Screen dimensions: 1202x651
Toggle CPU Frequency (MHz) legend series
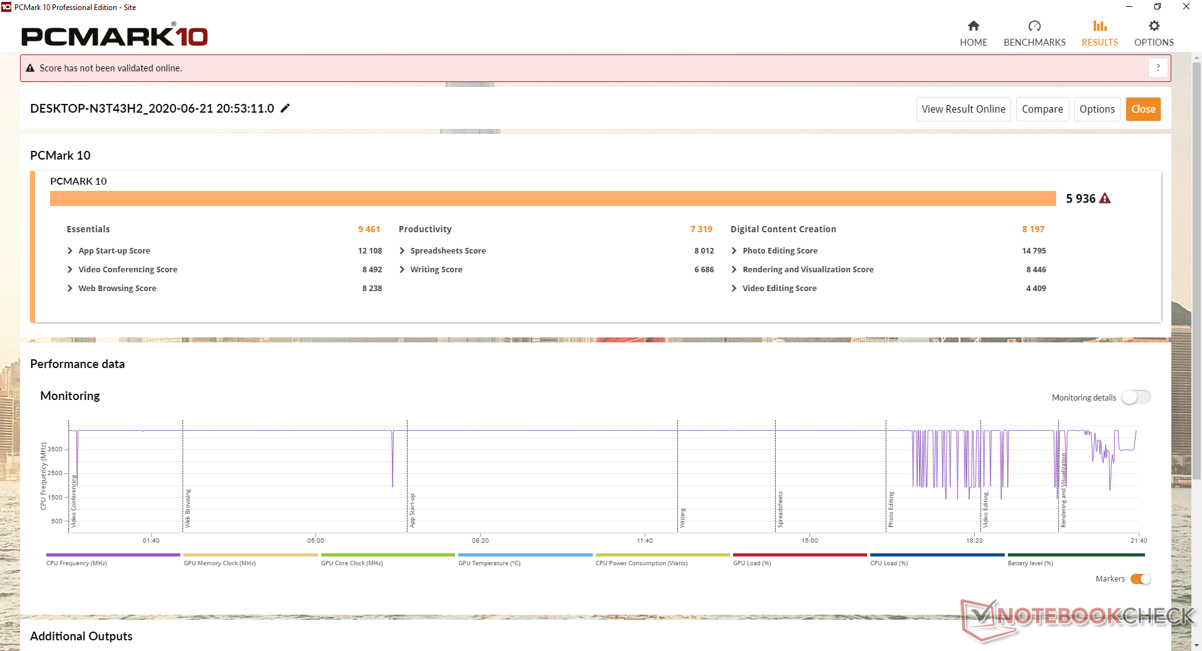click(113, 560)
